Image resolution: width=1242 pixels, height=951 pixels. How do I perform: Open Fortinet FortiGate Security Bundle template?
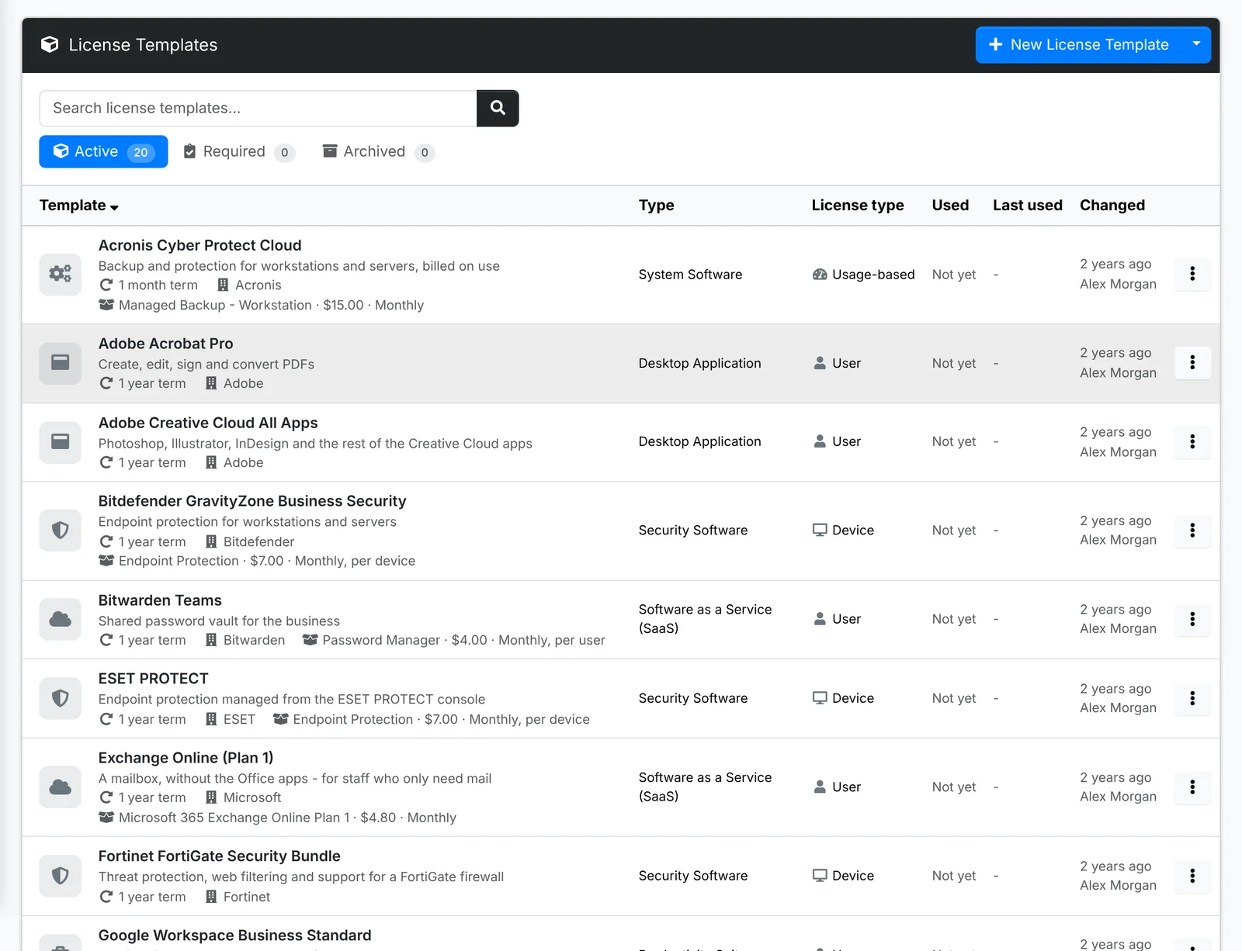click(x=219, y=856)
